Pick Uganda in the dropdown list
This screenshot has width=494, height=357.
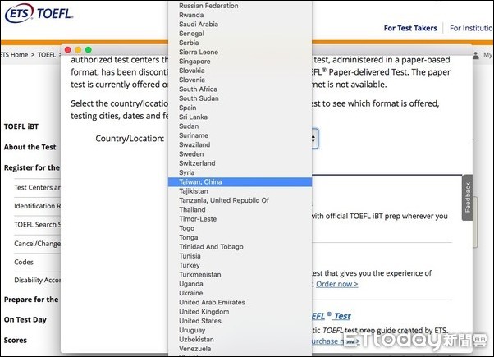(191, 284)
